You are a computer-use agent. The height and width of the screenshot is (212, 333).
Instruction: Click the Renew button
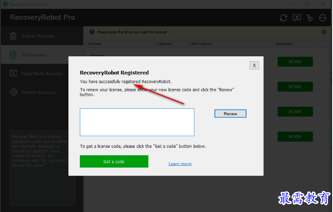(230, 113)
